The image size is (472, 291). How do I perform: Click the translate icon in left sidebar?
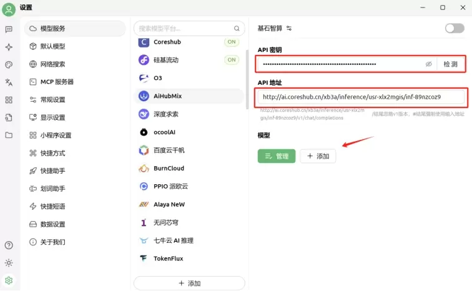point(9,82)
